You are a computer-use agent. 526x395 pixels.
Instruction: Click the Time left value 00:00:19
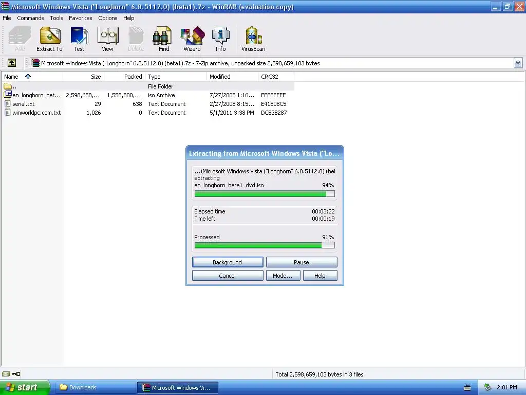(323, 218)
